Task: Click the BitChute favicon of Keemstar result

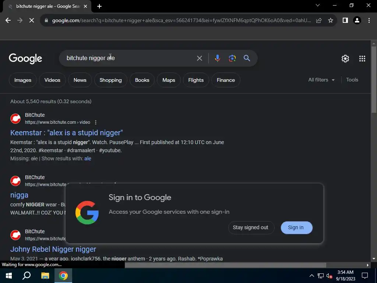Action: (15, 119)
